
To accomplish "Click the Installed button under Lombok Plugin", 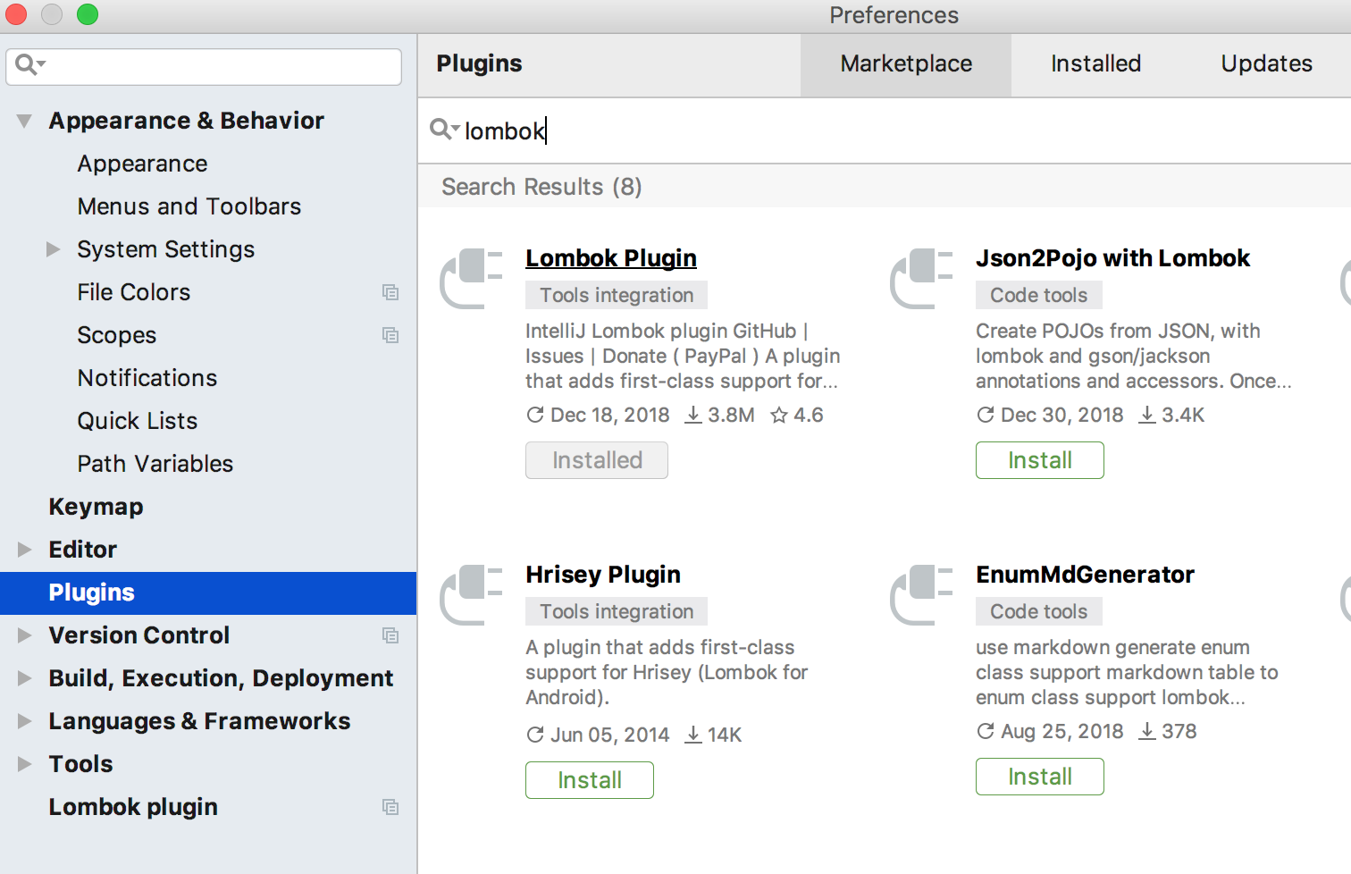I will 597,460.
